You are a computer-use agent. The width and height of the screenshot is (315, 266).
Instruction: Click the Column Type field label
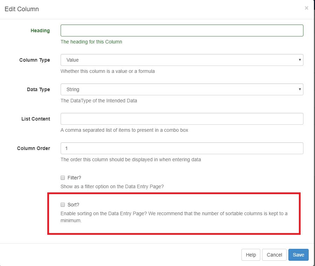point(35,60)
